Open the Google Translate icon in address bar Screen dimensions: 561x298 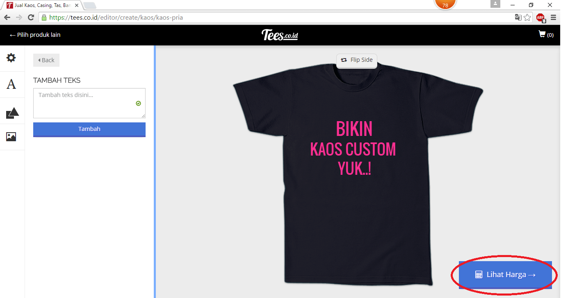(518, 18)
